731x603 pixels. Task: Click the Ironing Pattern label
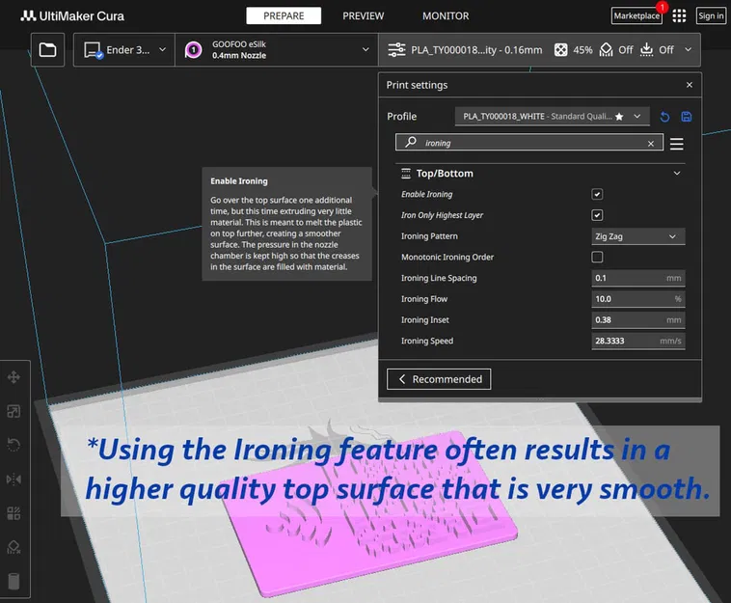[x=429, y=236]
